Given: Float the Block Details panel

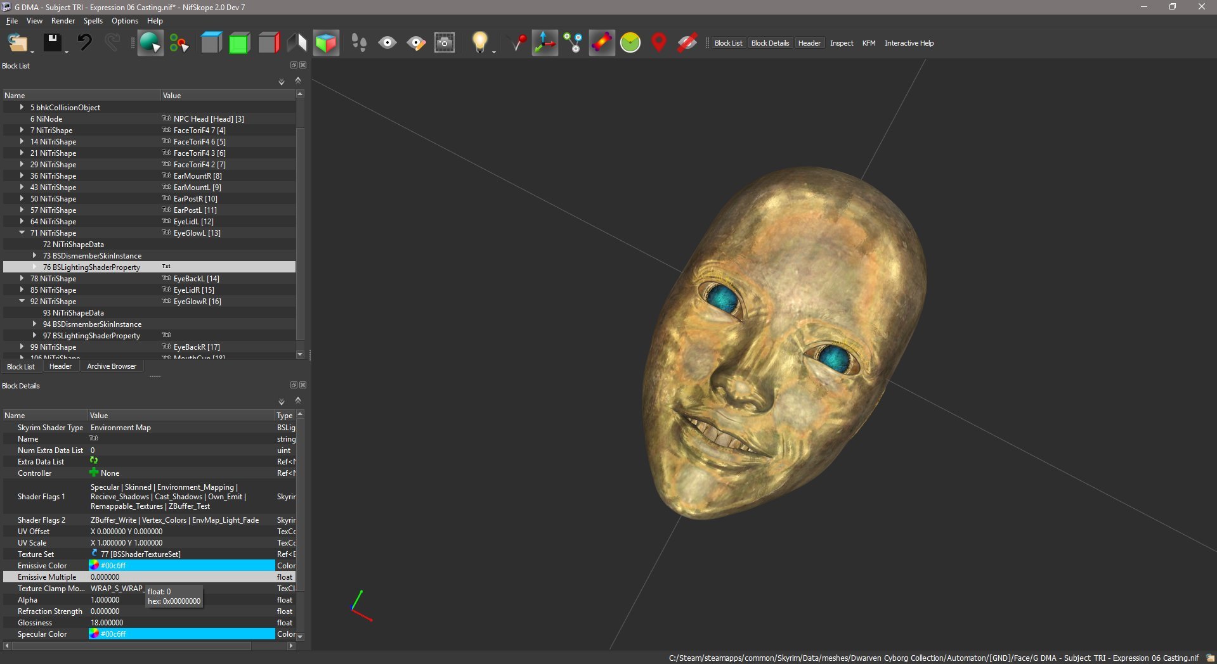Looking at the screenshot, I should 294,385.
